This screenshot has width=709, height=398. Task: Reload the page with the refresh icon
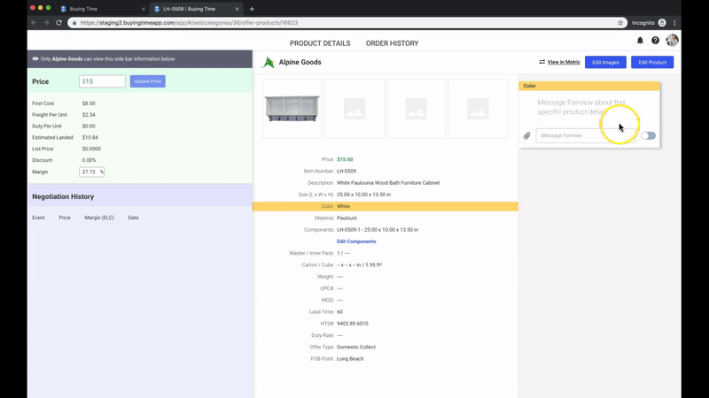point(58,22)
